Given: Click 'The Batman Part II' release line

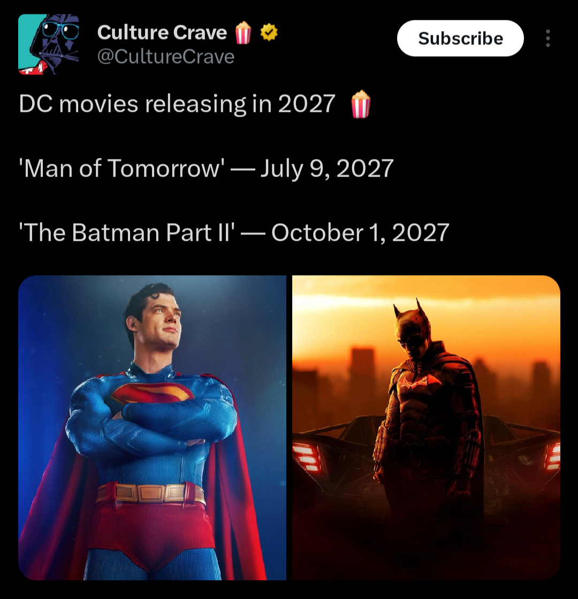Looking at the screenshot, I should pyautogui.click(x=234, y=232).
